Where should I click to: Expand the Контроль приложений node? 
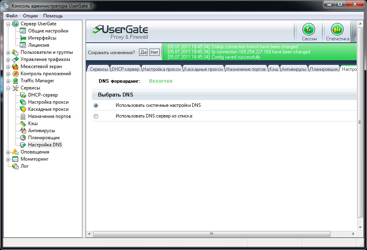click(8, 74)
